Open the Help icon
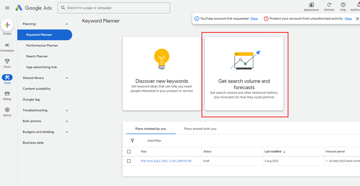This screenshot has width=360, height=186. [x=343, y=5]
